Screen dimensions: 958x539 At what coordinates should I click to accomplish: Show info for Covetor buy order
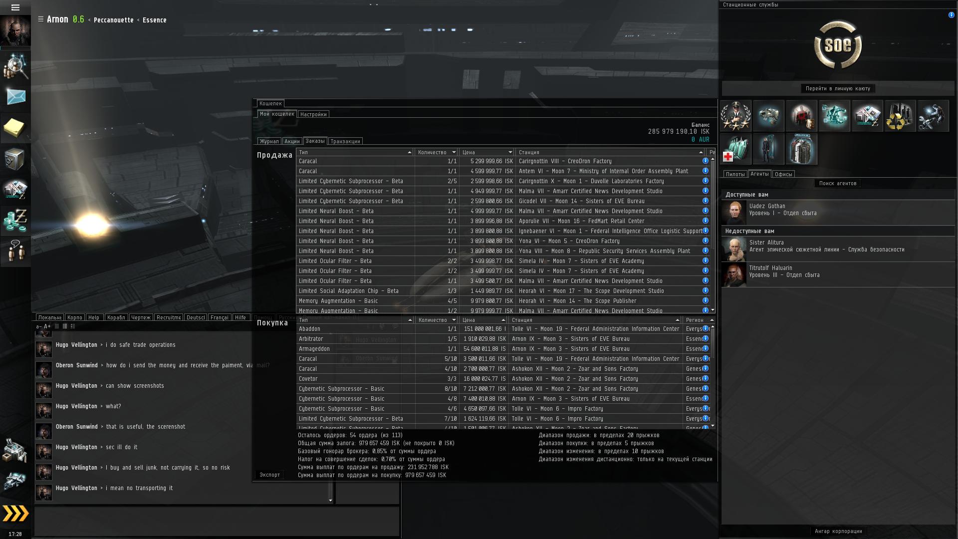[706, 378]
